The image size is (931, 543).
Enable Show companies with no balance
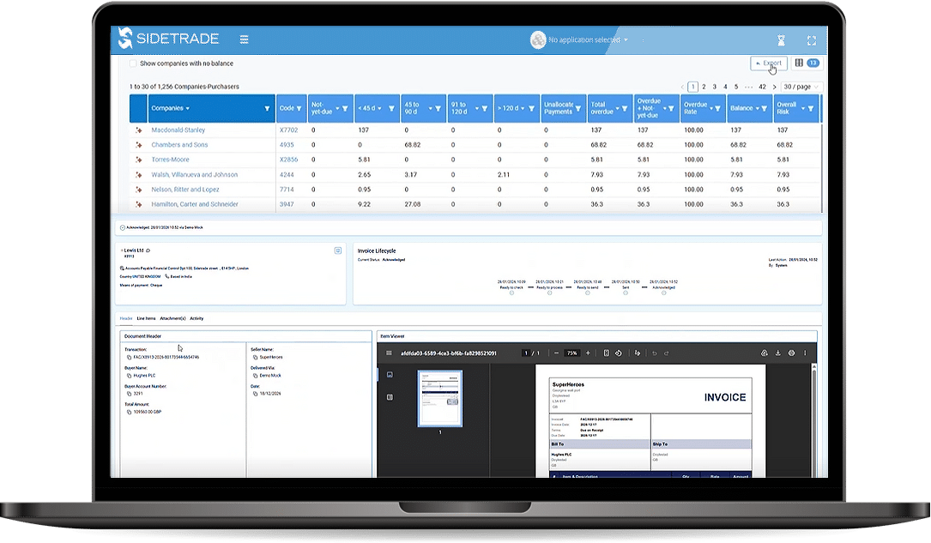(133, 63)
